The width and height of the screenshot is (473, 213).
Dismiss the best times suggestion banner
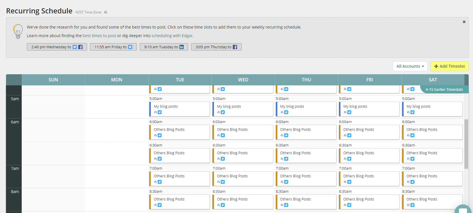(464, 22)
